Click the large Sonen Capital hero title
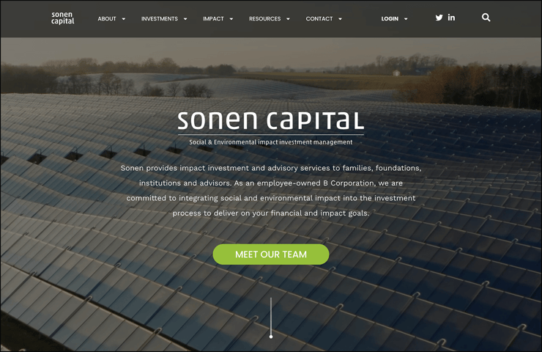This screenshot has height=352, width=542. pos(271,120)
